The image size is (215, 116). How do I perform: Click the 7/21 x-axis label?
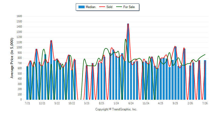point(27,103)
